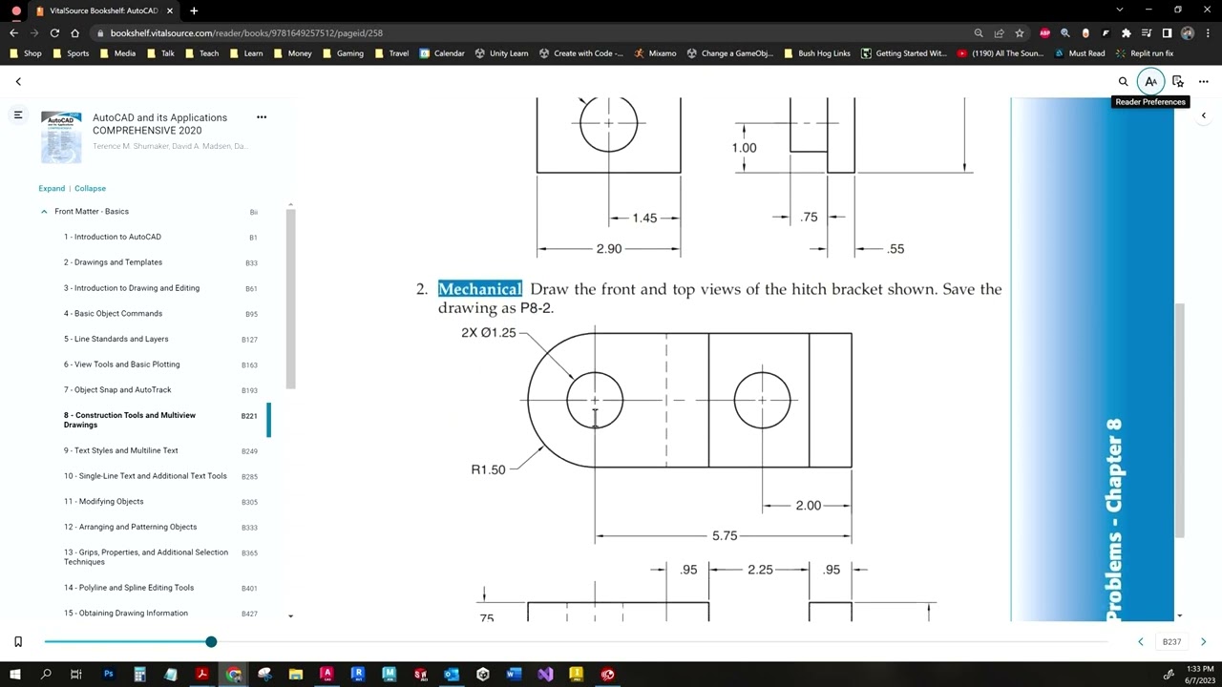Collapse the right side panel chevron
This screenshot has width=1222, height=687.
pos(1203,115)
